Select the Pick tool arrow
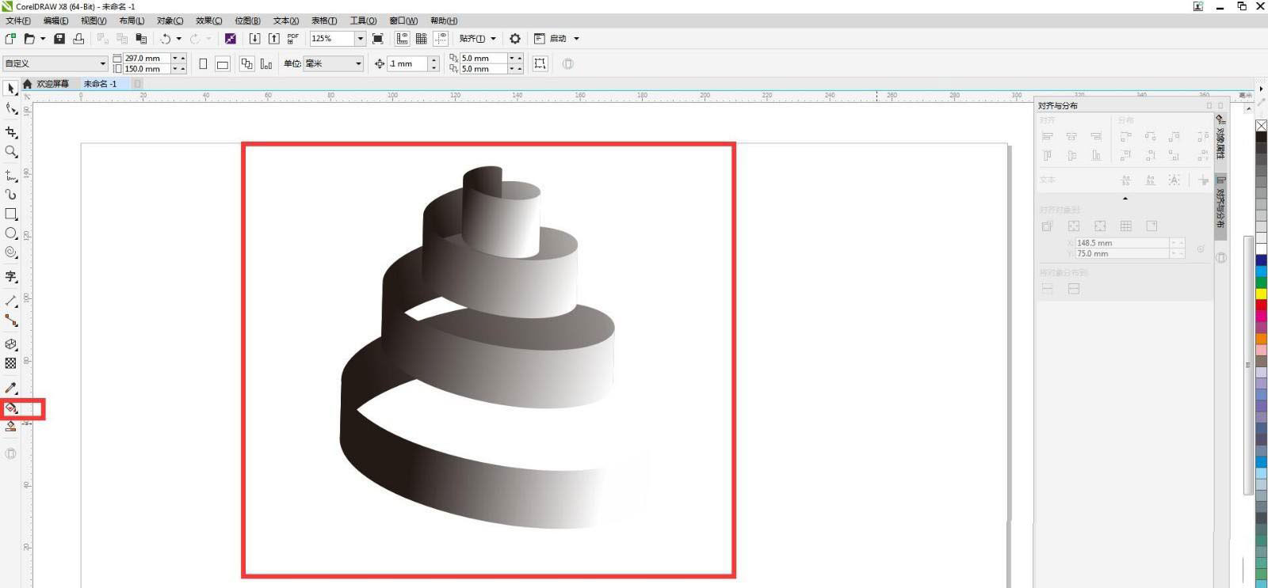Image resolution: width=1268 pixels, height=588 pixels. pos(11,89)
